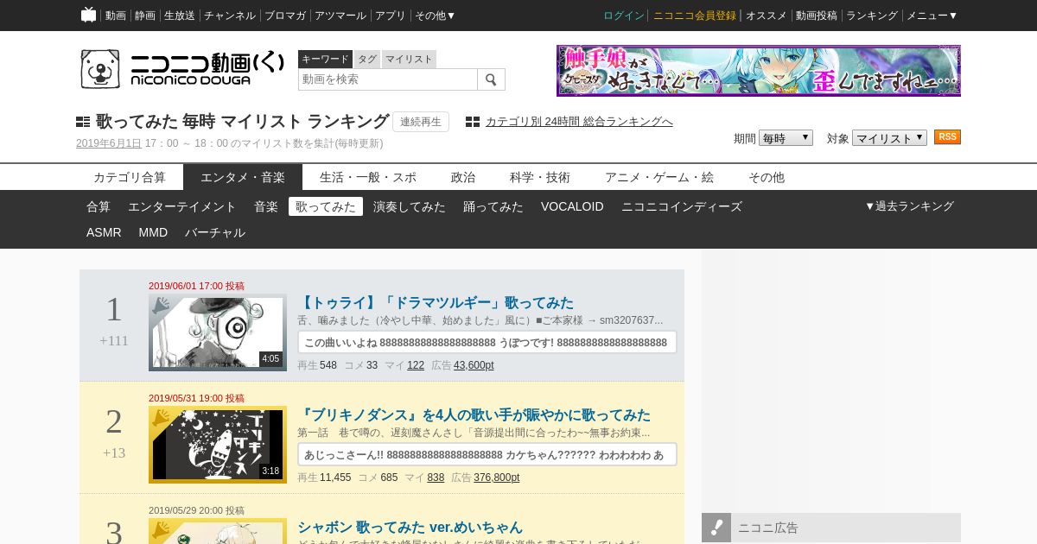Image resolution: width=1037 pixels, height=544 pixels.
Task: Open ブロマガ in the top navigation
Action: point(285,16)
